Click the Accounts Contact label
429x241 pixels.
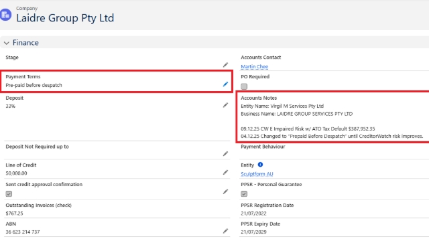point(261,57)
